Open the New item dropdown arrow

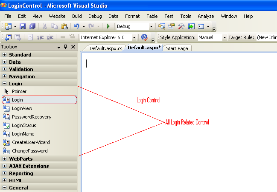coord(15,27)
